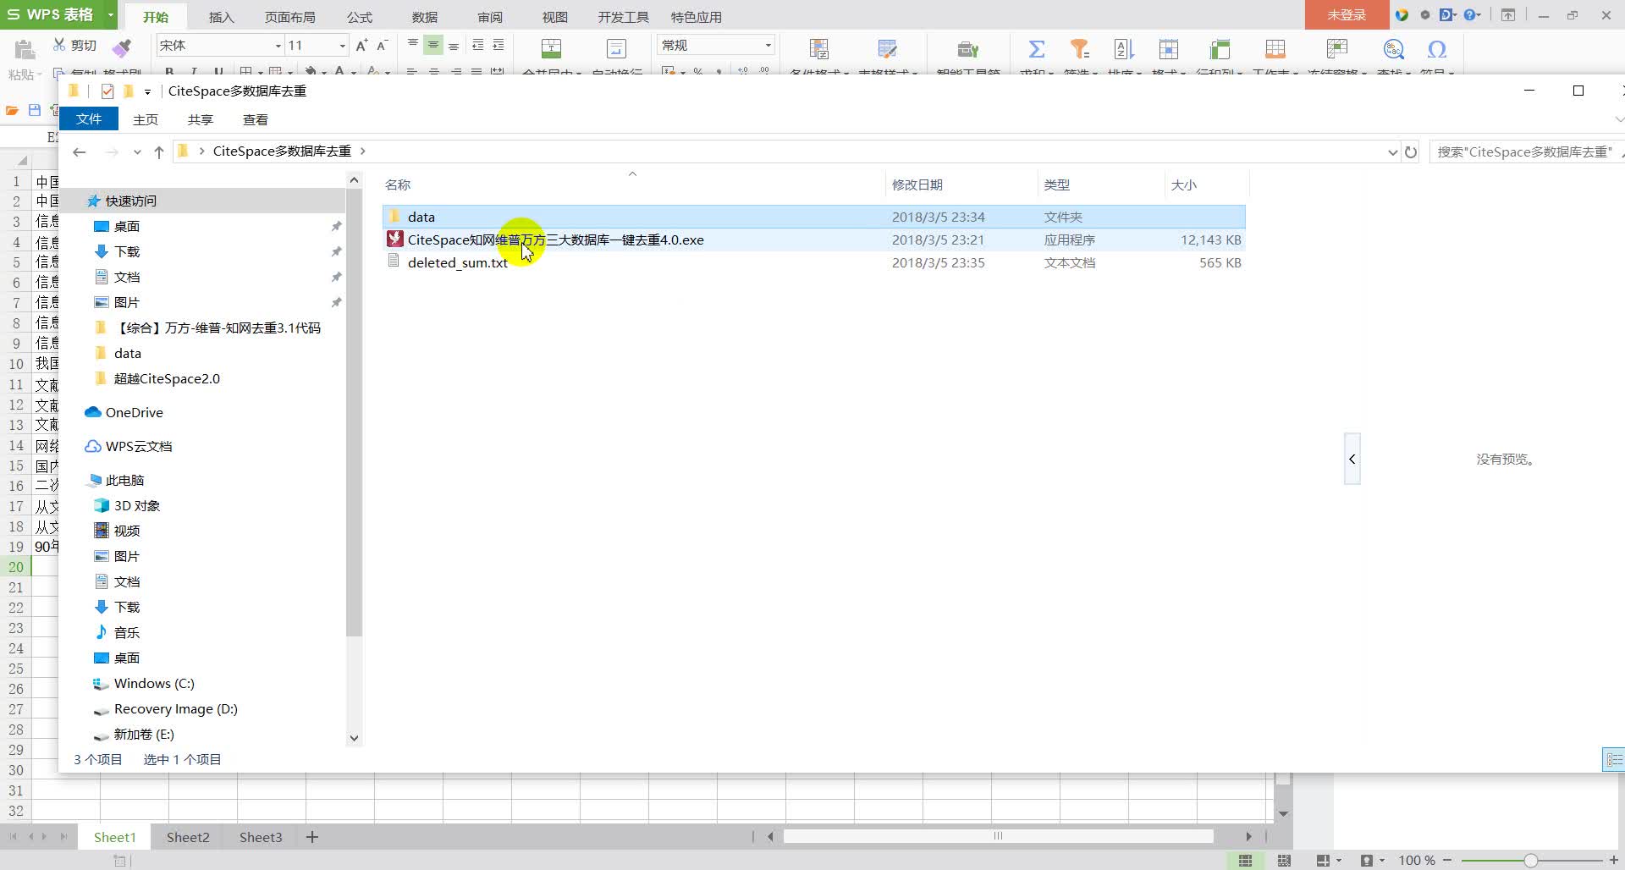Click the Explorer back arrow
1625x870 pixels.
[80, 151]
